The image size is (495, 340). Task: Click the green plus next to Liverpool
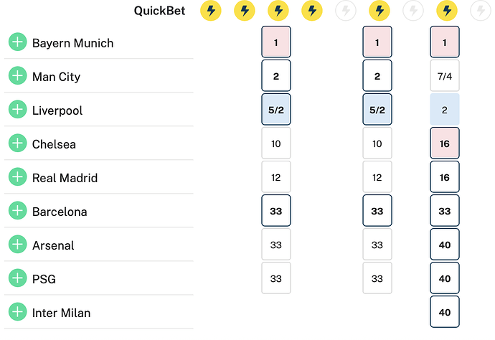pos(18,109)
